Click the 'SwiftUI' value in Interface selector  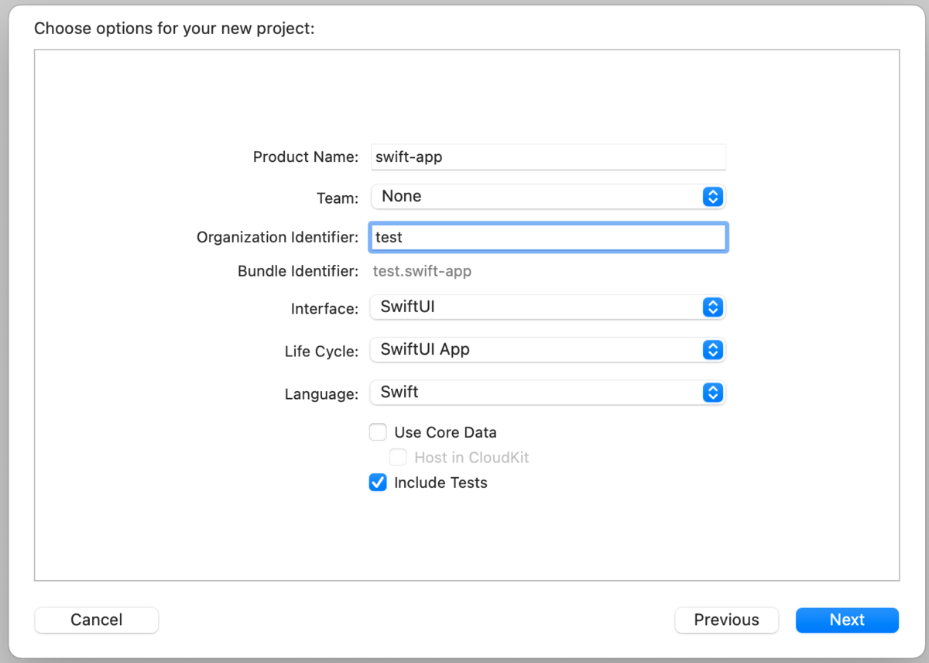[407, 307]
